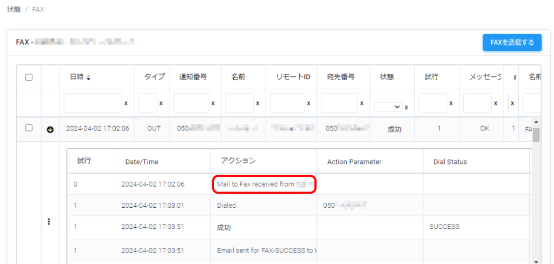Click the 日時 filter input field
The image size is (554, 264).
(93, 103)
